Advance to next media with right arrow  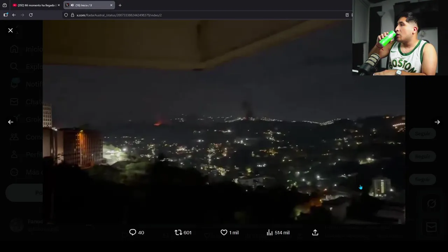pyautogui.click(x=437, y=122)
